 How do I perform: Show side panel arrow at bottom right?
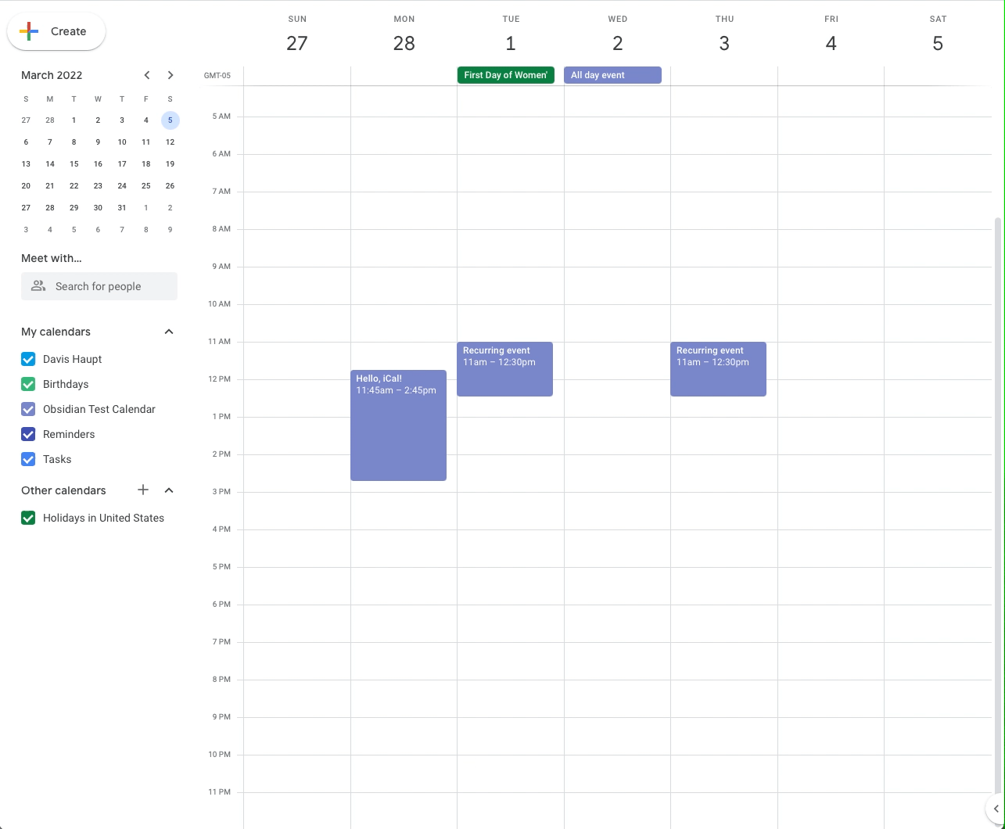click(996, 809)
